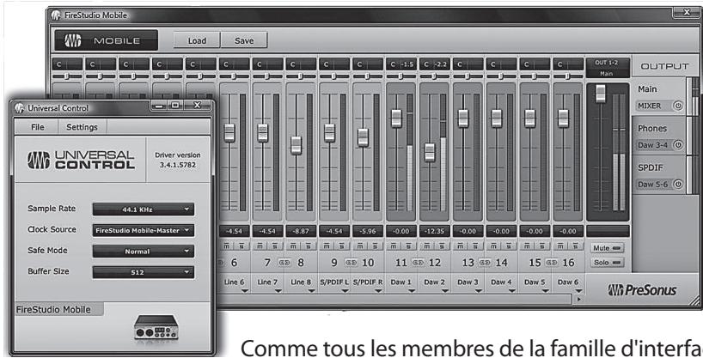
Task: Solo channel 13 Daw 3
Action: tap(475, 246)
